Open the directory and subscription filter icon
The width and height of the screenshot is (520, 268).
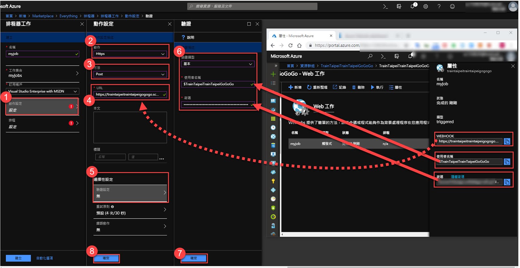point(399,6)
